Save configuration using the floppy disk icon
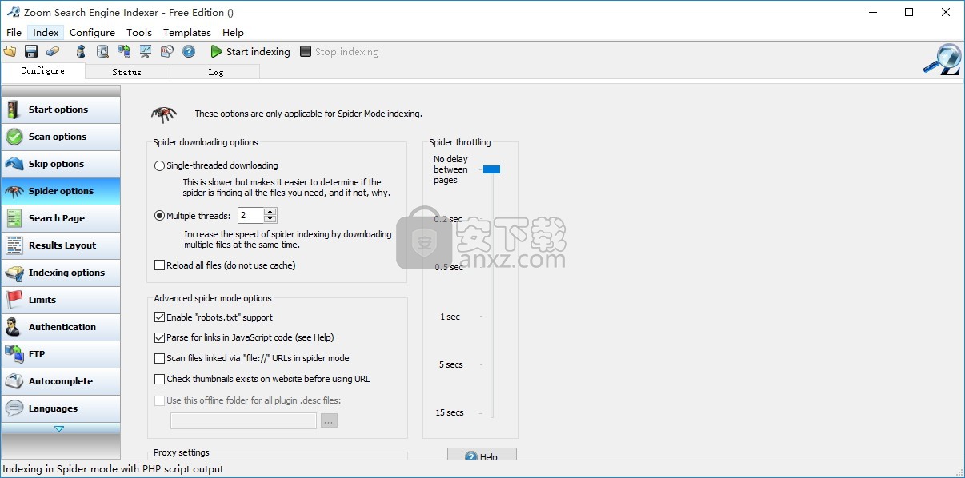The height and width of the screenshot is (478, 965). pos(31,51)
